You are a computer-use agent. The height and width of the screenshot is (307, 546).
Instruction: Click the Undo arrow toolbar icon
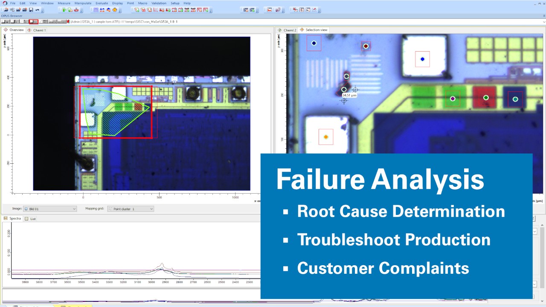pos(37,10)
